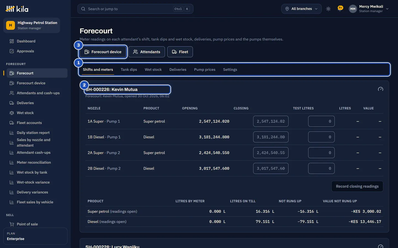Click the Attendants and cash-ups sidebar icon
Viewport: 398px width, 248px height.
pyautogui.click(x=12, y=93)
